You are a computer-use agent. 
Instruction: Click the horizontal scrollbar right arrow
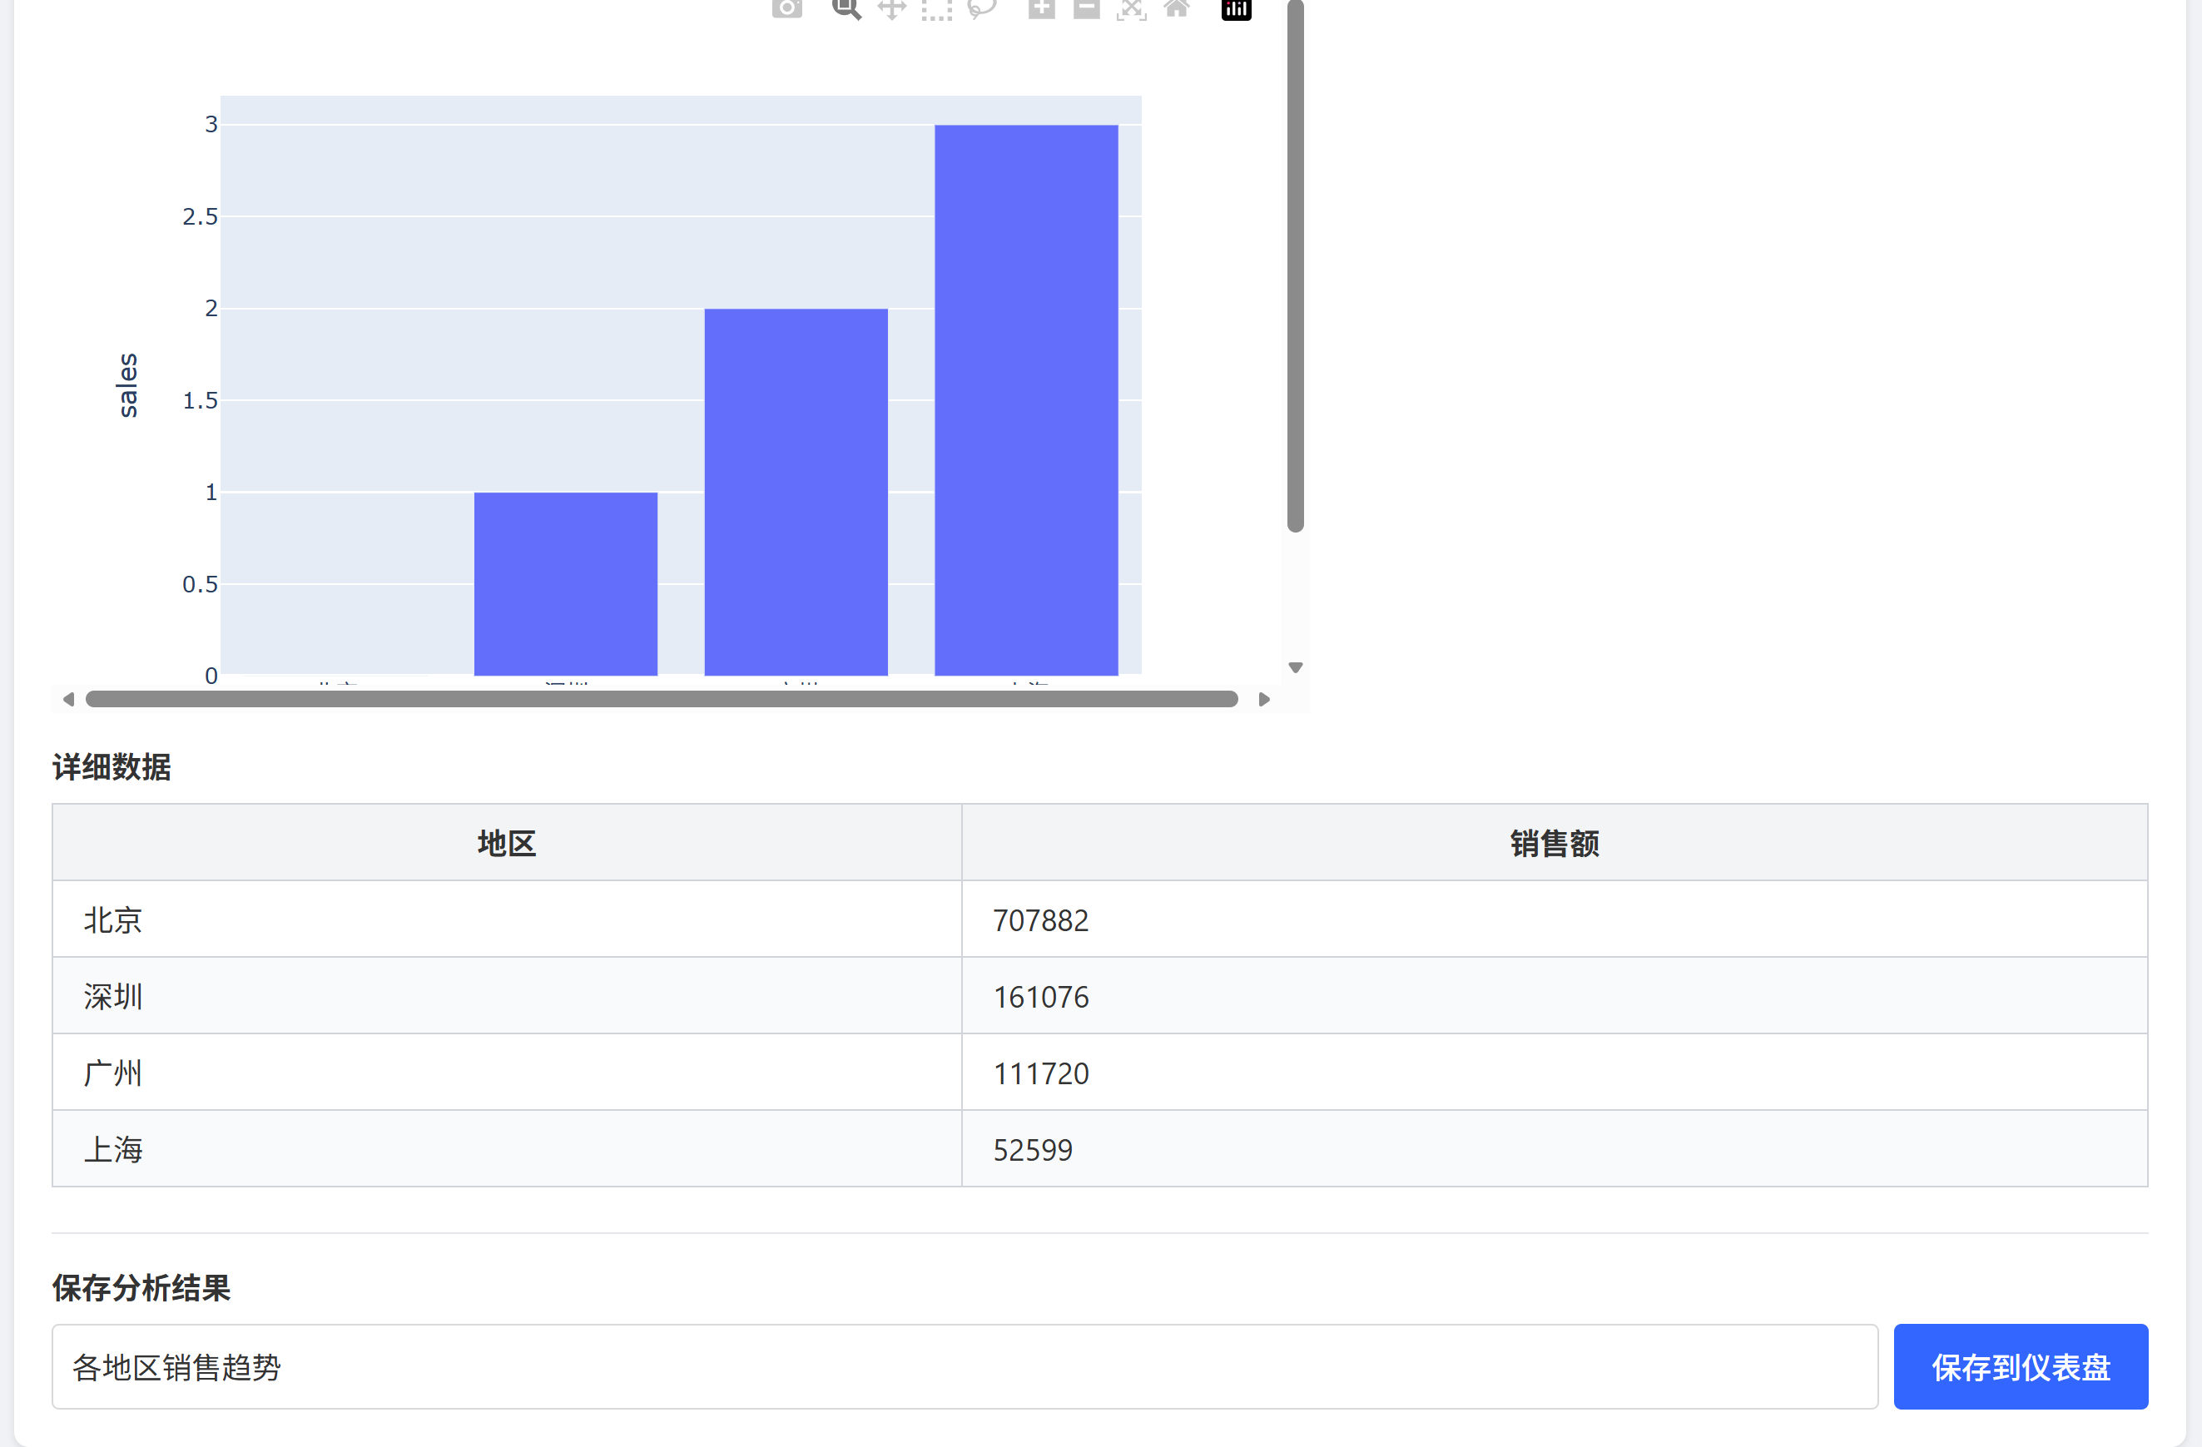coord(1264,700)
